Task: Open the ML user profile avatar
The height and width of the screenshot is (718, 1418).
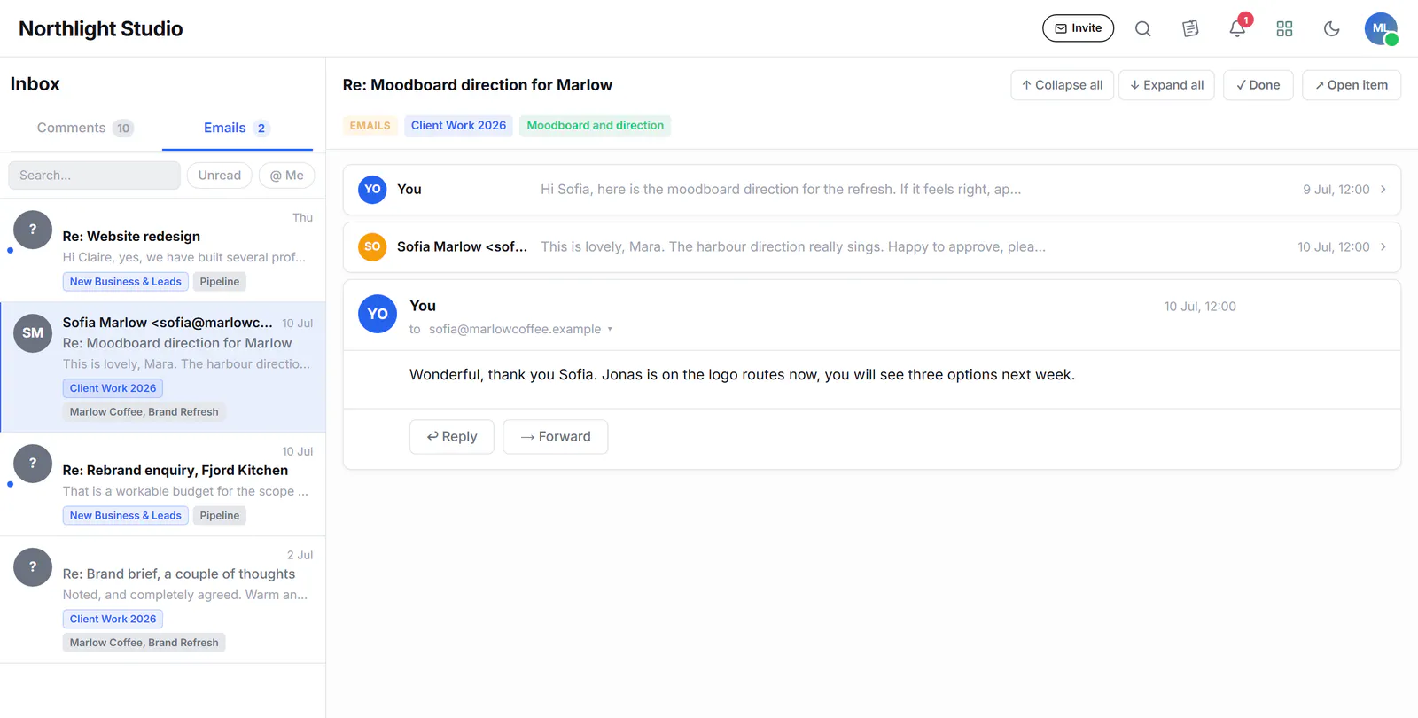Action: point(1381,28)
